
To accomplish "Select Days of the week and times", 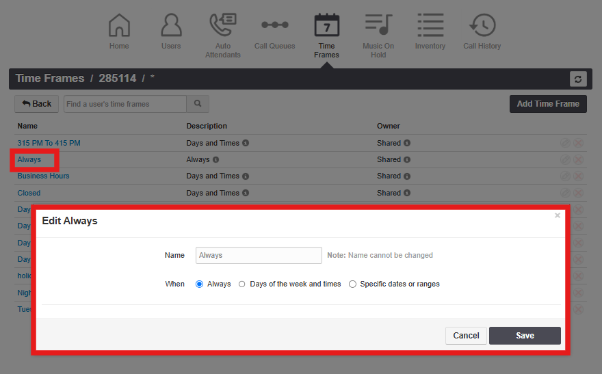I will point(242,284).
